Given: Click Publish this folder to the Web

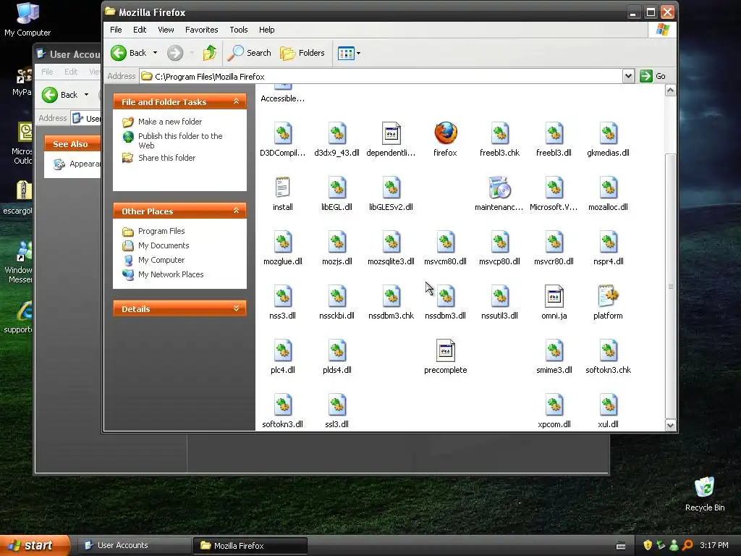Looking at the screenshot, I should (x=180, y=140).
